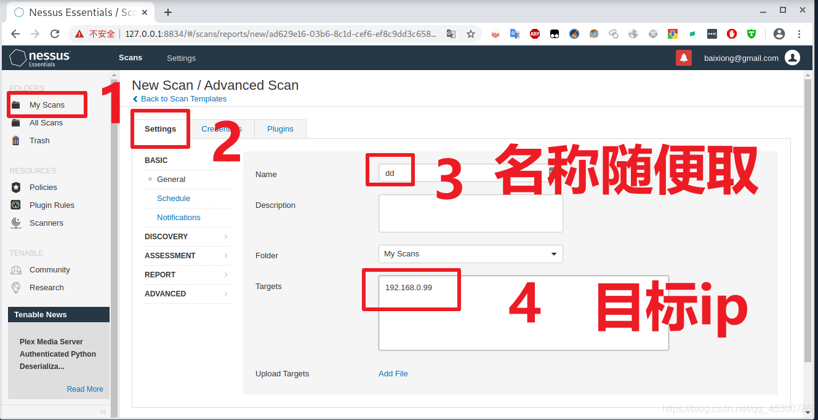Screen dimensions: 818x420
Task: Click into the Targets text area
Action: click(x=523, y=312)
